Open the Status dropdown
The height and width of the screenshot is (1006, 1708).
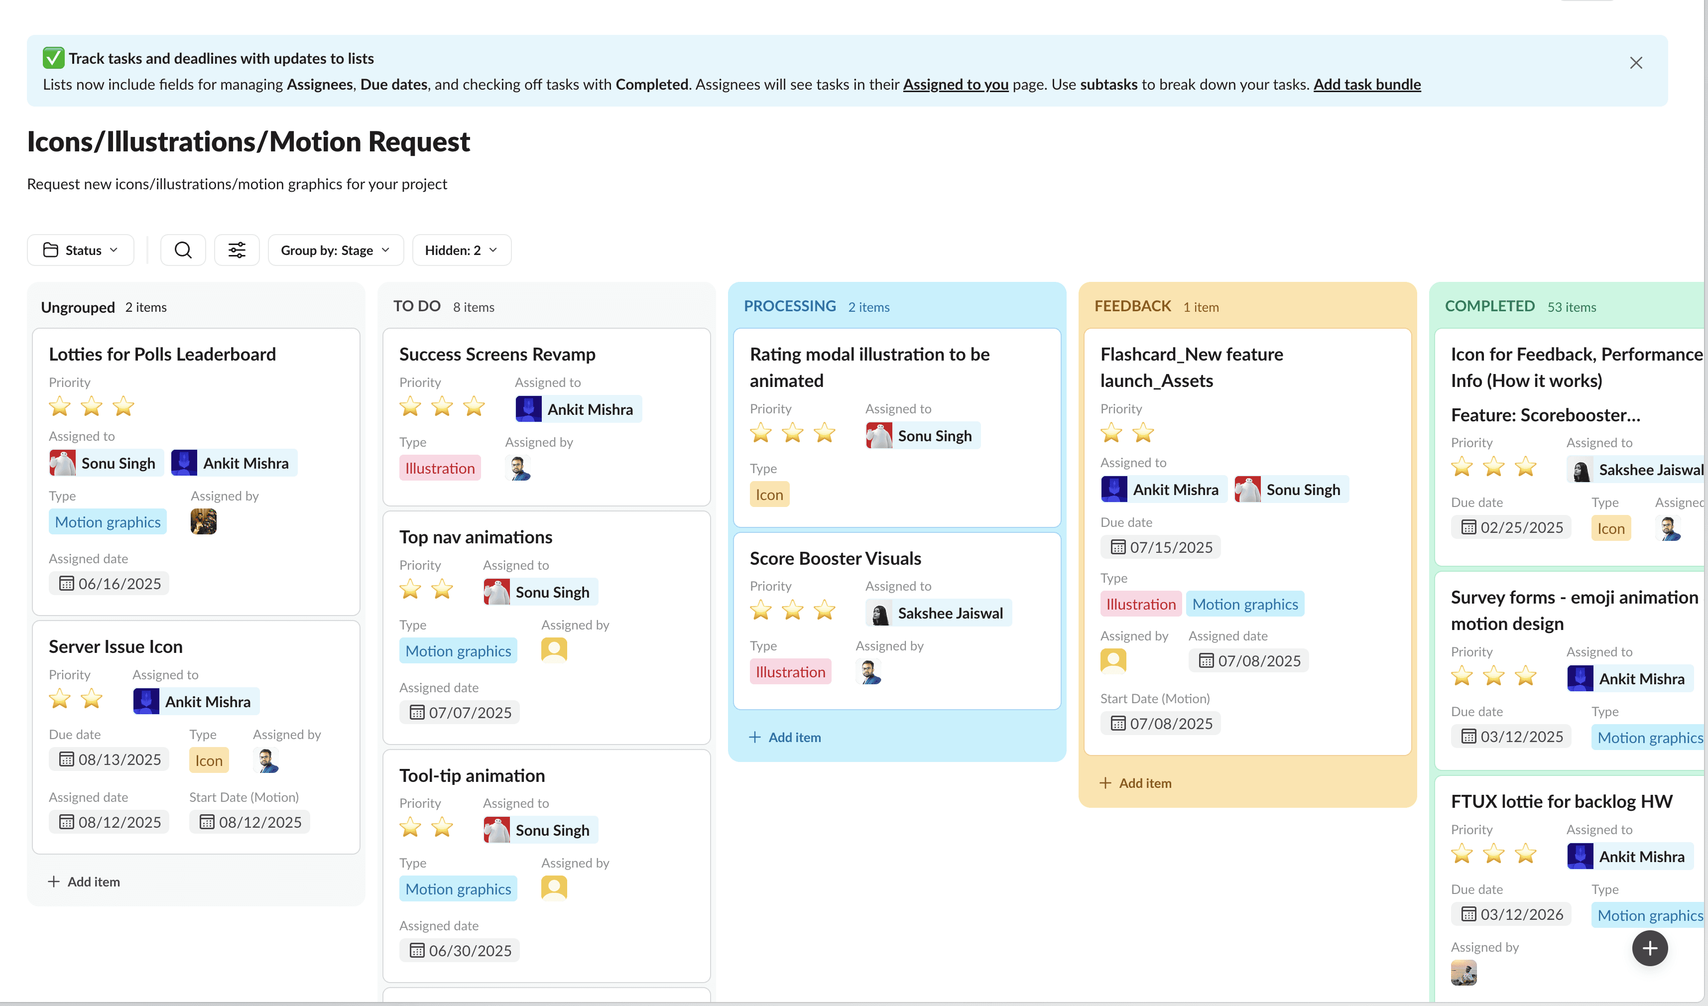81,250
